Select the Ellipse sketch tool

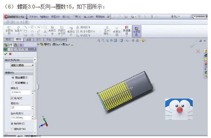(x=39, y=31)
